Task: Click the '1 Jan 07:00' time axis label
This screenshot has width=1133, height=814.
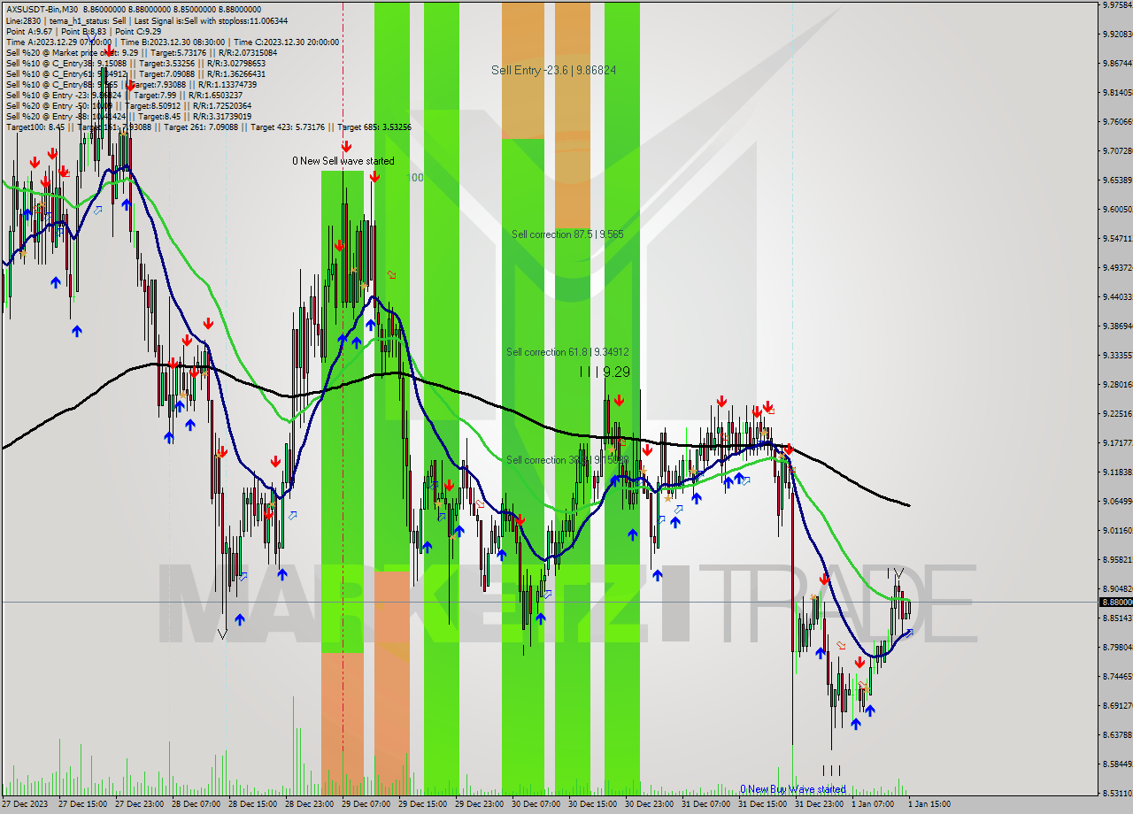Action: coord(874,804)
